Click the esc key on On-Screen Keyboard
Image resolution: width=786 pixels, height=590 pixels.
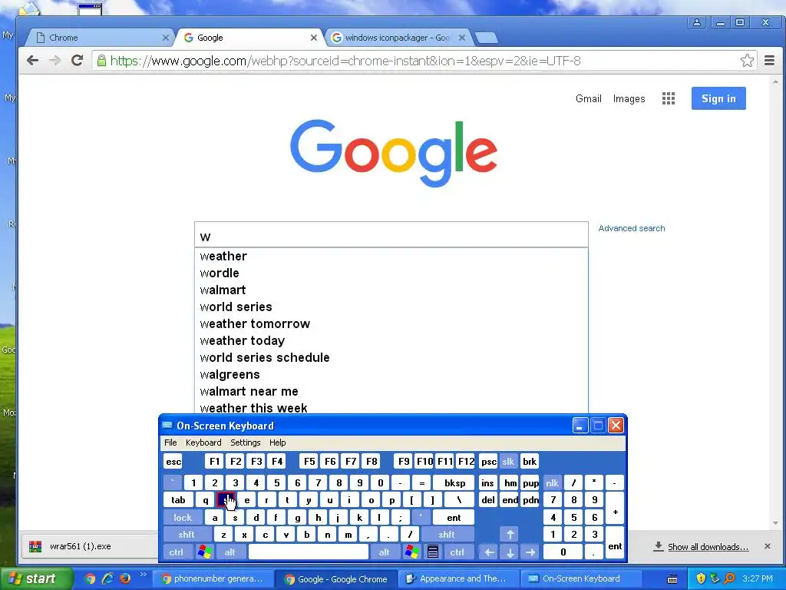pyautogui.click(x=173, y=462)
